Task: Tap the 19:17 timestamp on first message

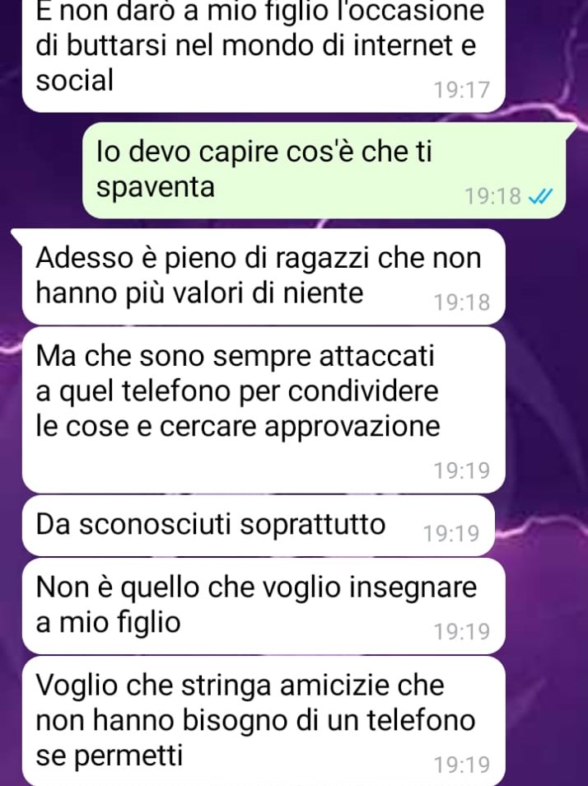Action: click(x=461, y=91)
